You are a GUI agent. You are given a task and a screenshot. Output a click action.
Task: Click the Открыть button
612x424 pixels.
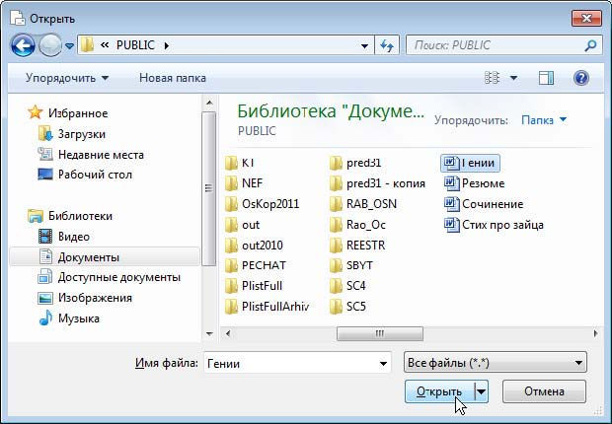pyautogui.click(x=439, y=391)
